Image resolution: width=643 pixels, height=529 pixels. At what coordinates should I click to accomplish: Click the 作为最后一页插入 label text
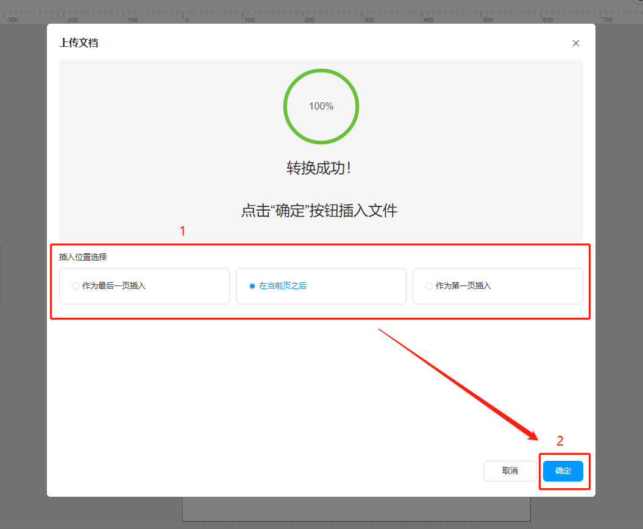click(x=114, y=286)
